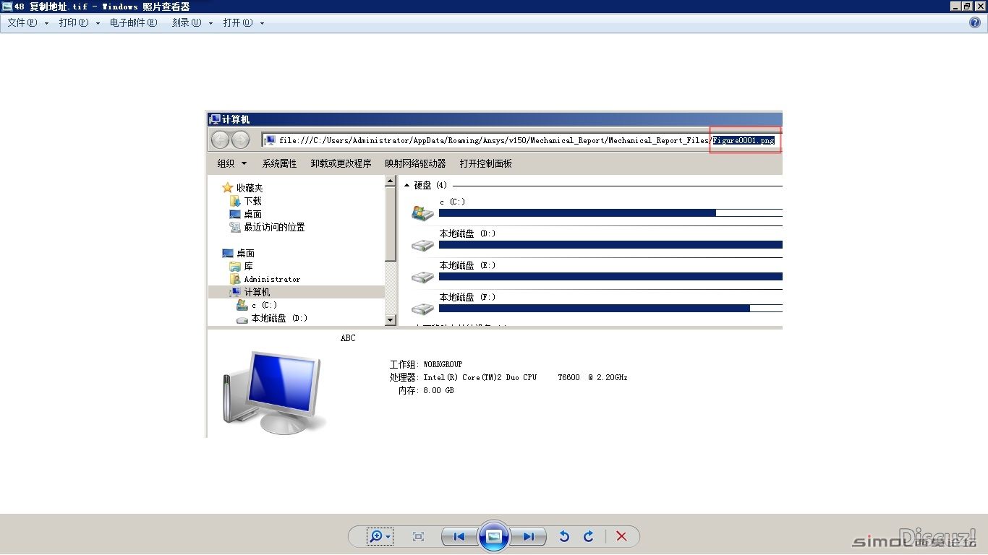
Task: Delete the photo with red X
Action: pyautogui.click(x=621, y=536)
